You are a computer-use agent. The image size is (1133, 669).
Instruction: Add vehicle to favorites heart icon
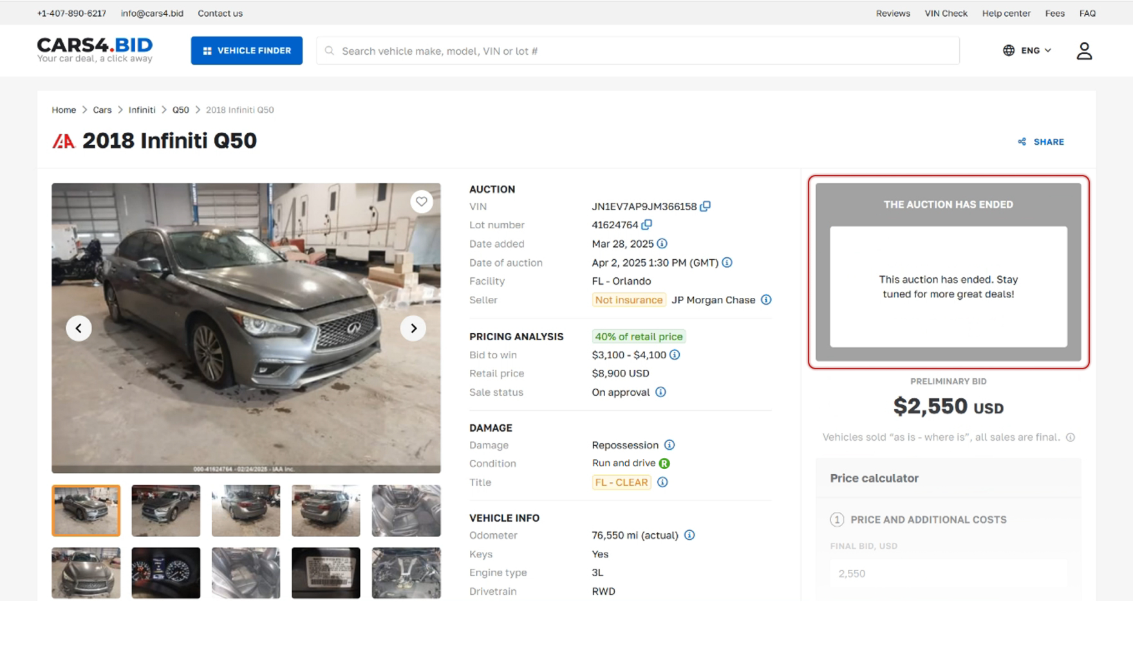422,202
